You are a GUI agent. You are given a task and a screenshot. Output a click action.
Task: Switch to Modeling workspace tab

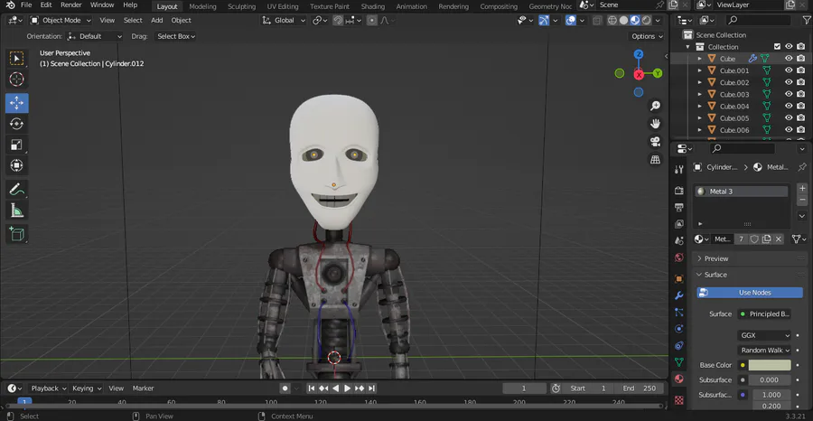tap(202, 6)
